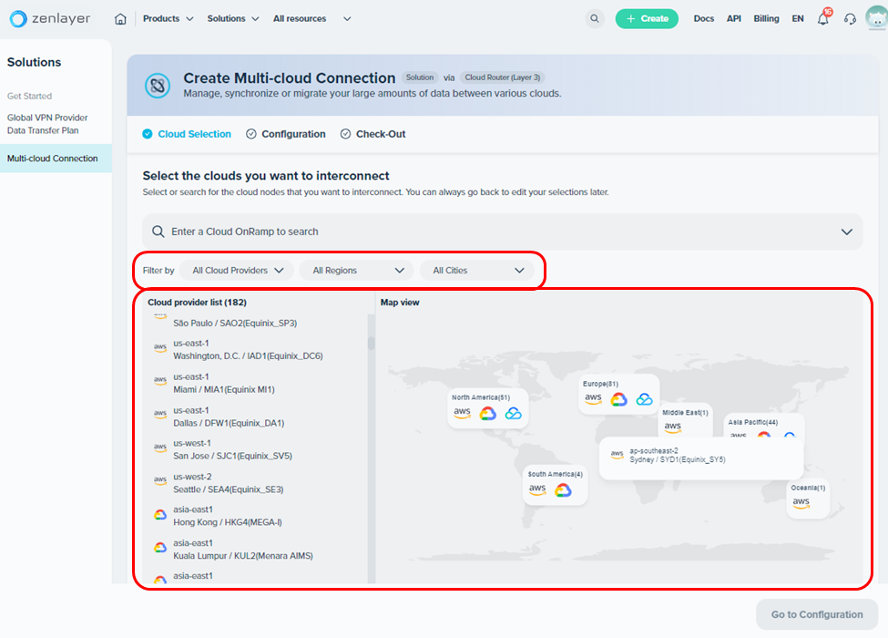Select Kuala Lumpur / KUL2(Menara AIMS) entry

(x=242, y=549)
